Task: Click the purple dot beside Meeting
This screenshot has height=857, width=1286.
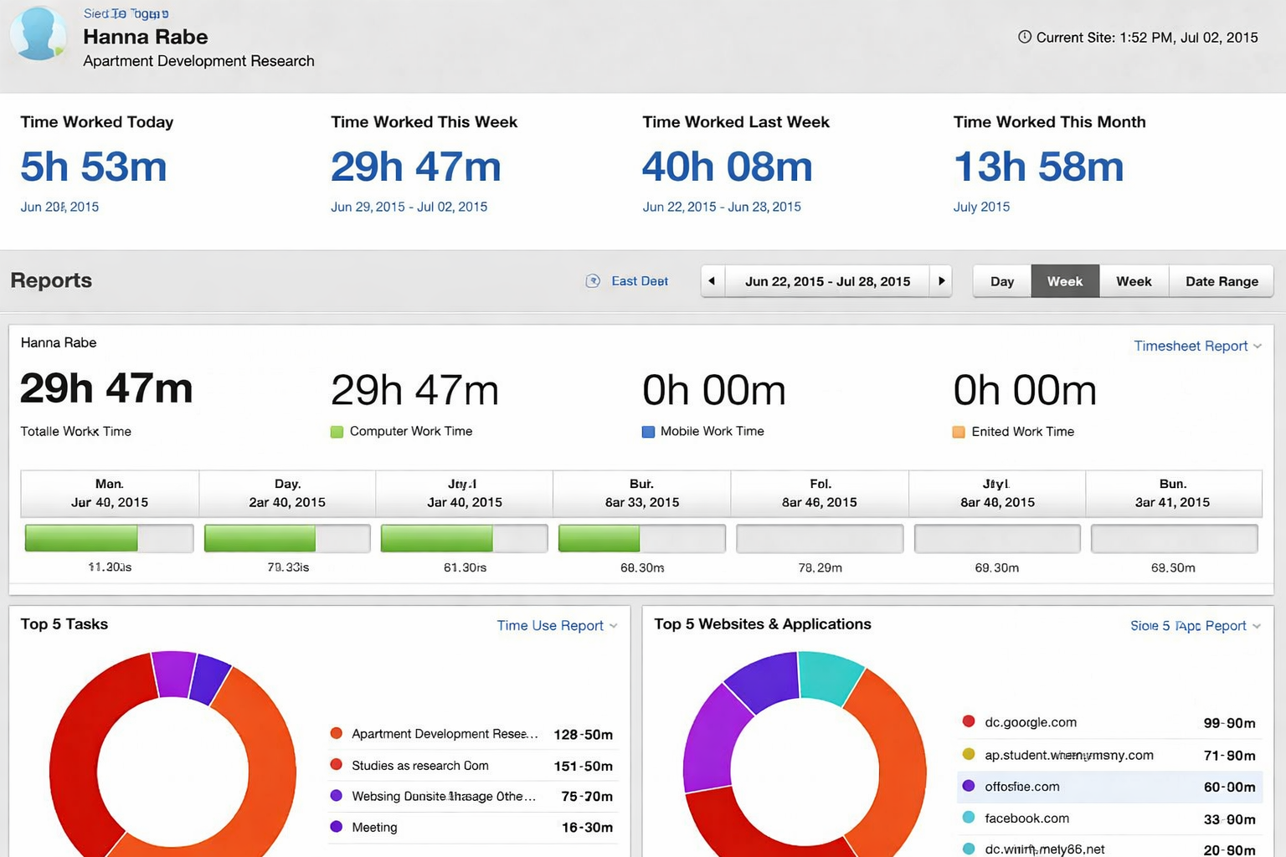Action: [x=337, y=827]
